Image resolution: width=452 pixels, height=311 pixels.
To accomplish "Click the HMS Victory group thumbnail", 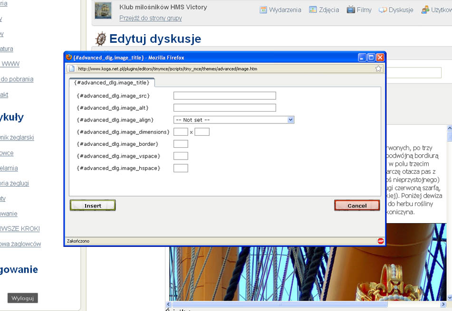I will click(103, 10).
